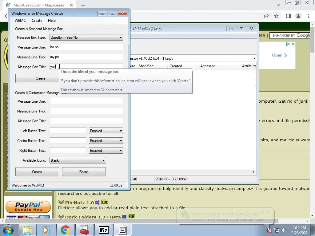Click the MajorGeeks.Com browser tab
This screenshot has width=315, height=236.
coord(38,5)
